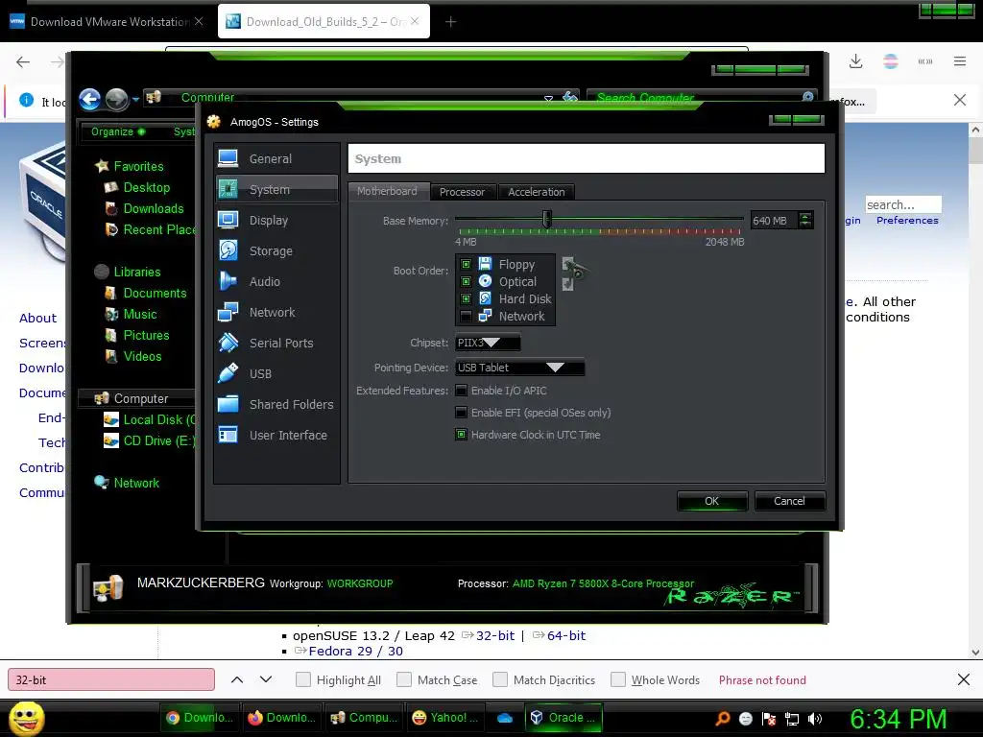This screenshot has height=737, width=983.
Task: Open Firefox hamburger menu
Action: coord(960,61)
